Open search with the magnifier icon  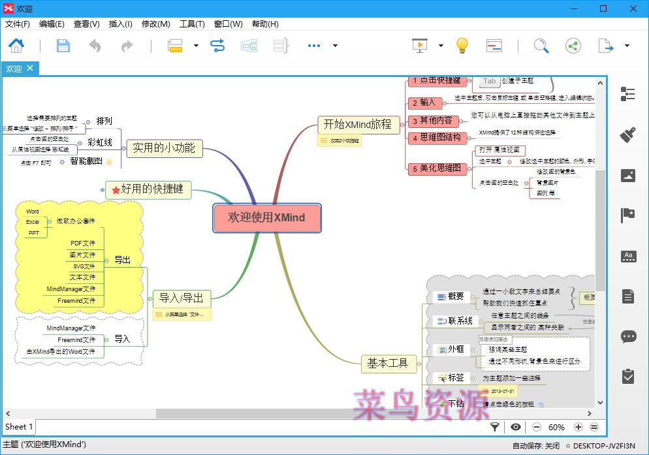[x=541, y=46]
